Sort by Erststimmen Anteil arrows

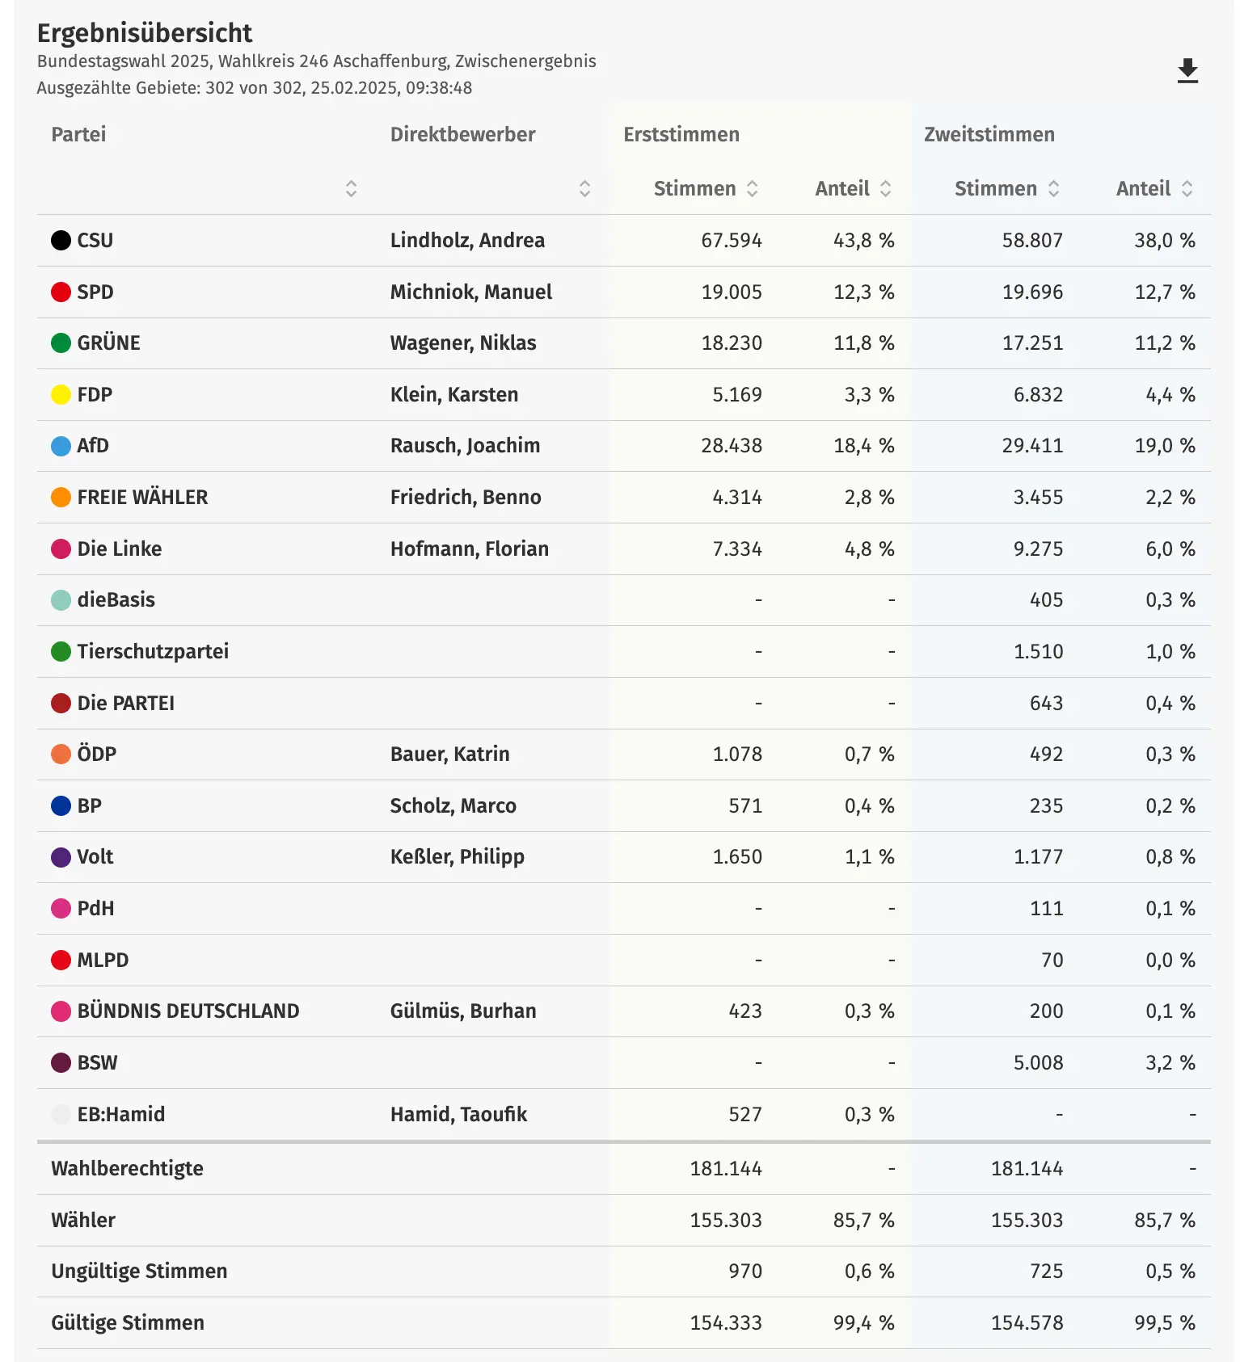click(886, 188)
